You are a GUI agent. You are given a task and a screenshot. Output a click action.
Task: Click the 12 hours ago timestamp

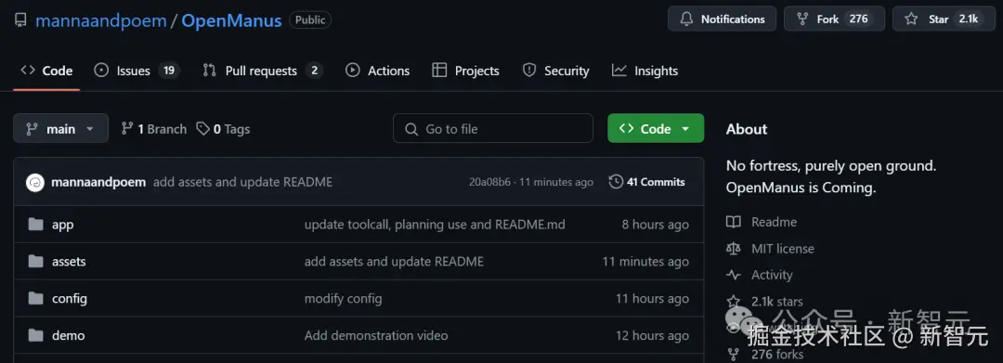point(652,335)
